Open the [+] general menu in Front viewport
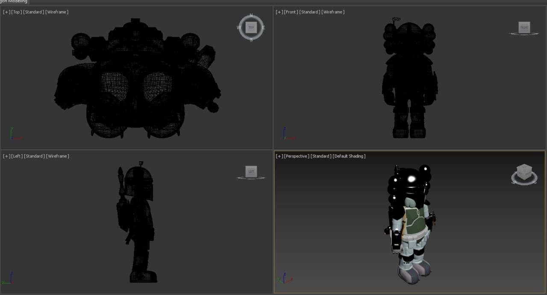 click(x=279, y=12)
